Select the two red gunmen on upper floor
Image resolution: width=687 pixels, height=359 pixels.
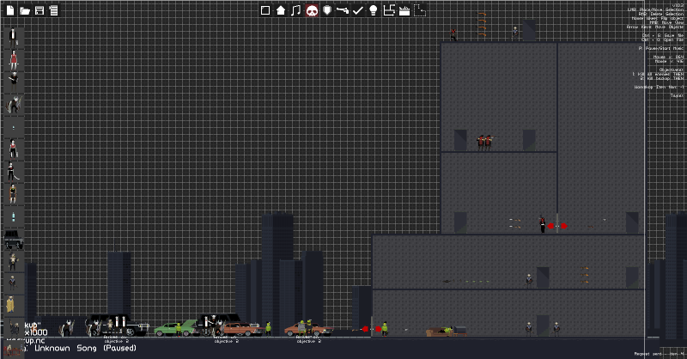484,143
